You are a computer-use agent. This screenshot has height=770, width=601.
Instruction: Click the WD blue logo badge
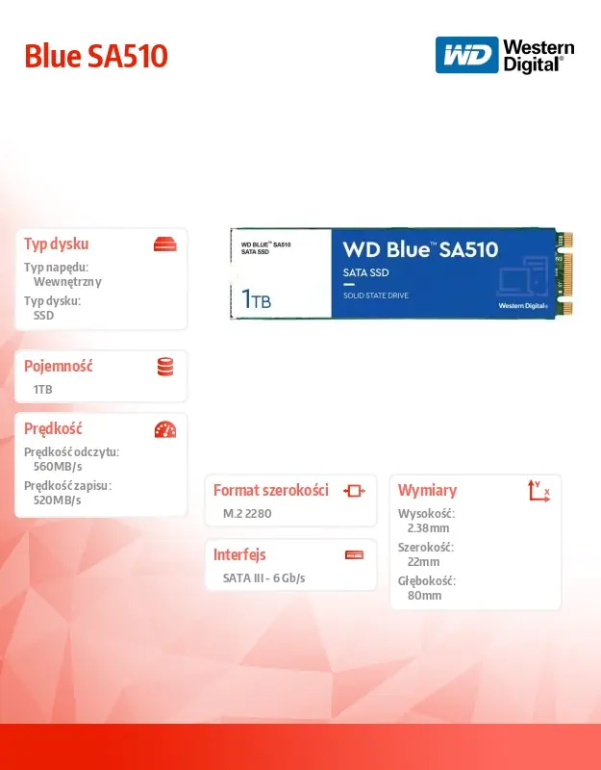466,55
